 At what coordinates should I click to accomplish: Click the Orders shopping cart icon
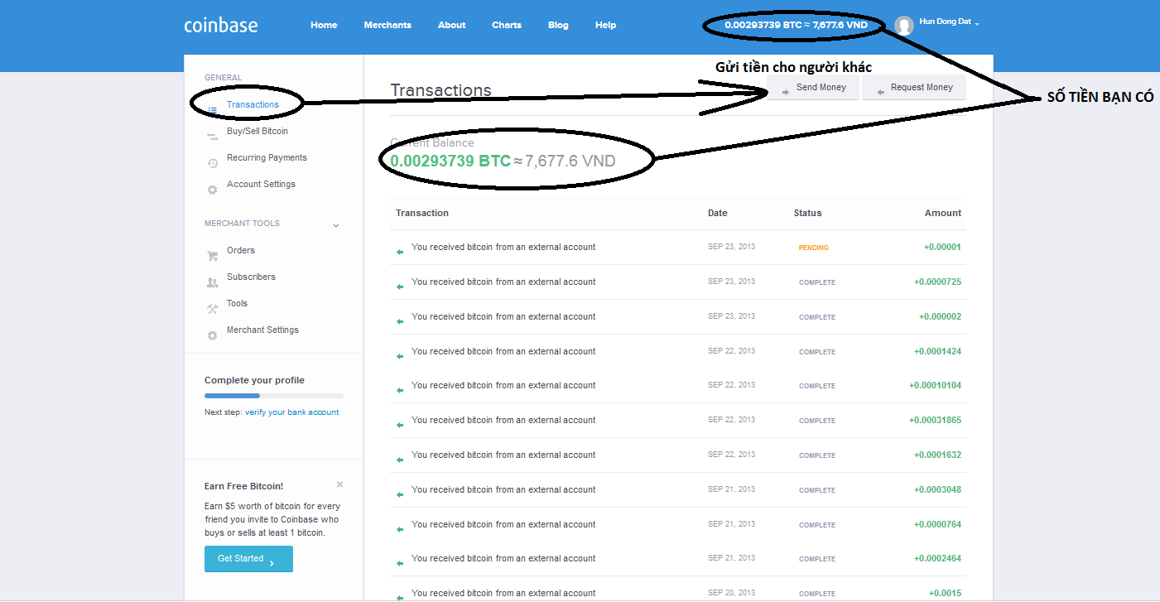(212, 256)
